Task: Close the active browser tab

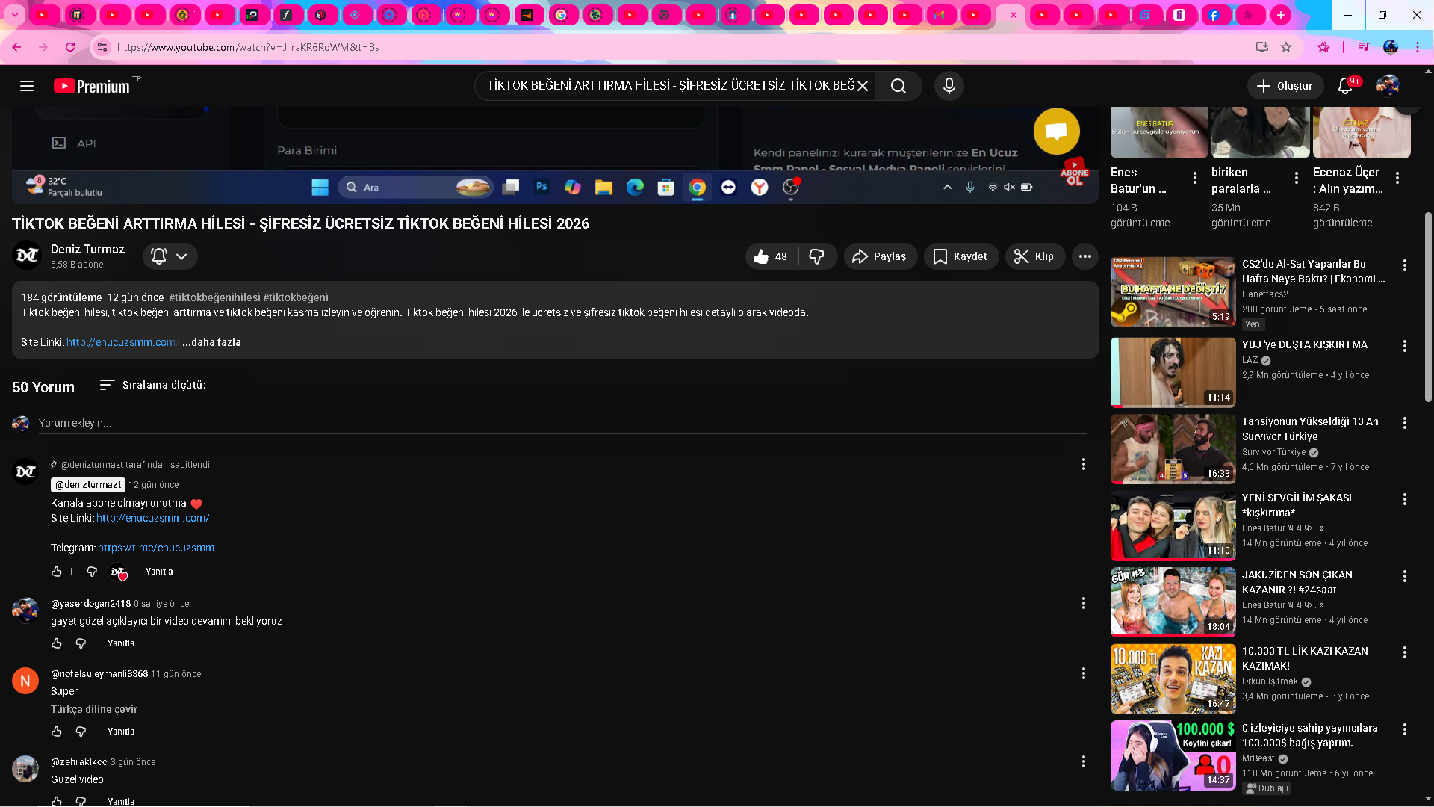Action: [1014, 15]
